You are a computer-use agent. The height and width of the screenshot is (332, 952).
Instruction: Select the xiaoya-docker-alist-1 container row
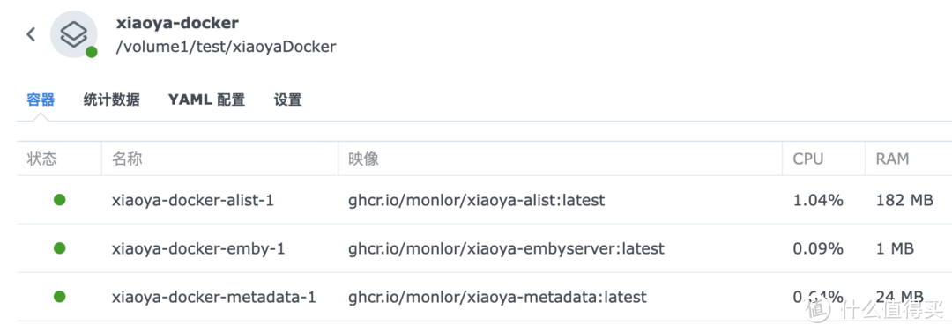click(485, 200)
